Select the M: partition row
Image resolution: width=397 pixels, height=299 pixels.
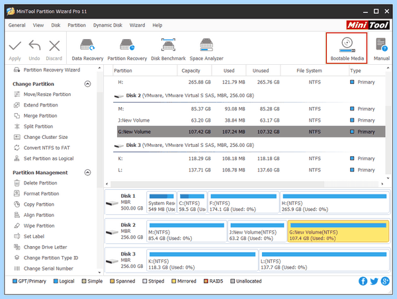(251, 109)
